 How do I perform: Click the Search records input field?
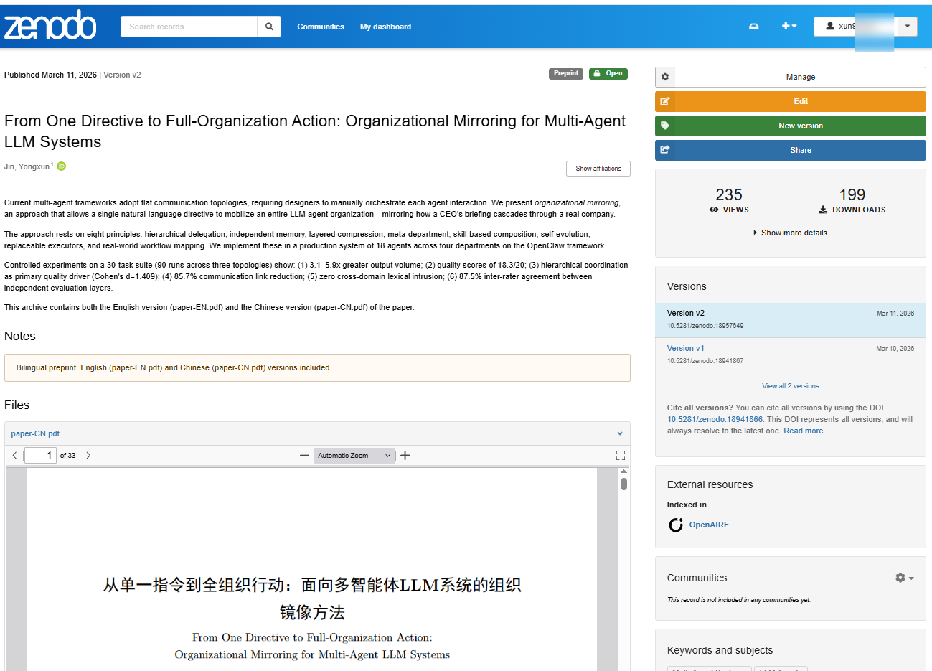click(189, 27)
